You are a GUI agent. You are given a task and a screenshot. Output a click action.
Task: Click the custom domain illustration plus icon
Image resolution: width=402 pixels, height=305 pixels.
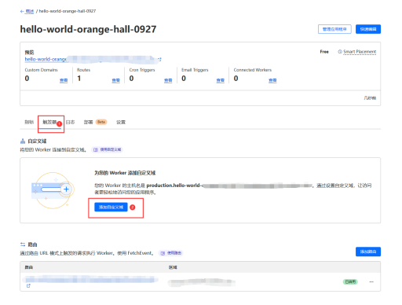point(66,189)
